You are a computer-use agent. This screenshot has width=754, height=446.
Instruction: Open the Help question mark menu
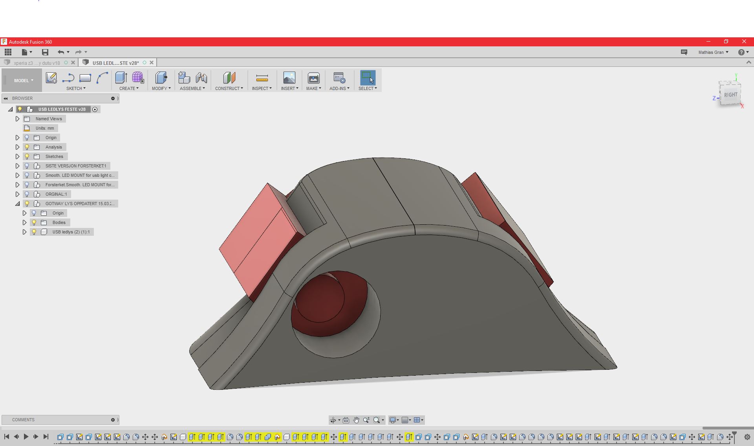(x=743, y=52)
